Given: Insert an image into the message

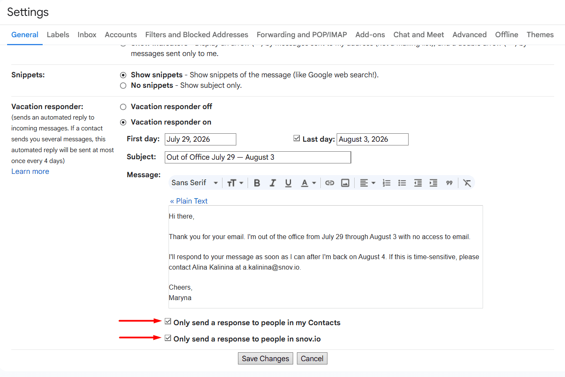Looking at the screenshot, I should click(345, 183).
